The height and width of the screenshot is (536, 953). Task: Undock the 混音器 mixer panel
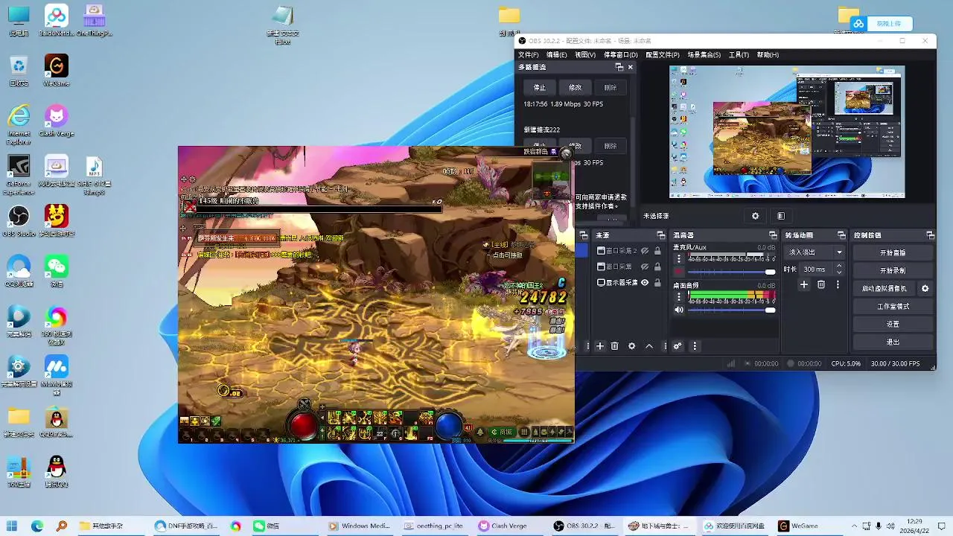[772, 235]
